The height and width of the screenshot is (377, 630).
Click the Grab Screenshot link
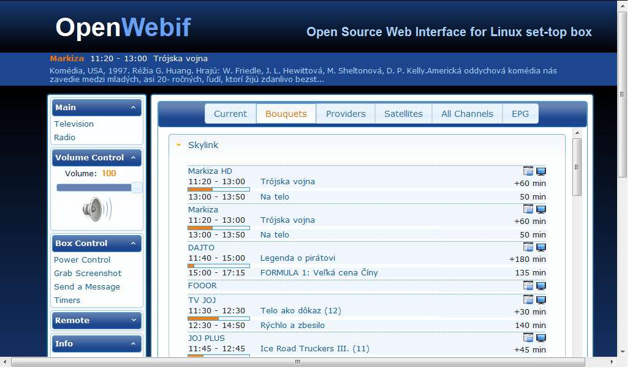[x=88, y=274]
